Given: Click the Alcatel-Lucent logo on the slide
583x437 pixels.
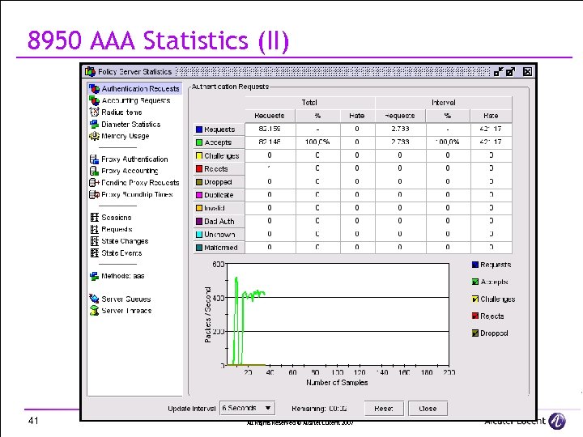Looking at the screenshot, I should click(x=557, y=421).
